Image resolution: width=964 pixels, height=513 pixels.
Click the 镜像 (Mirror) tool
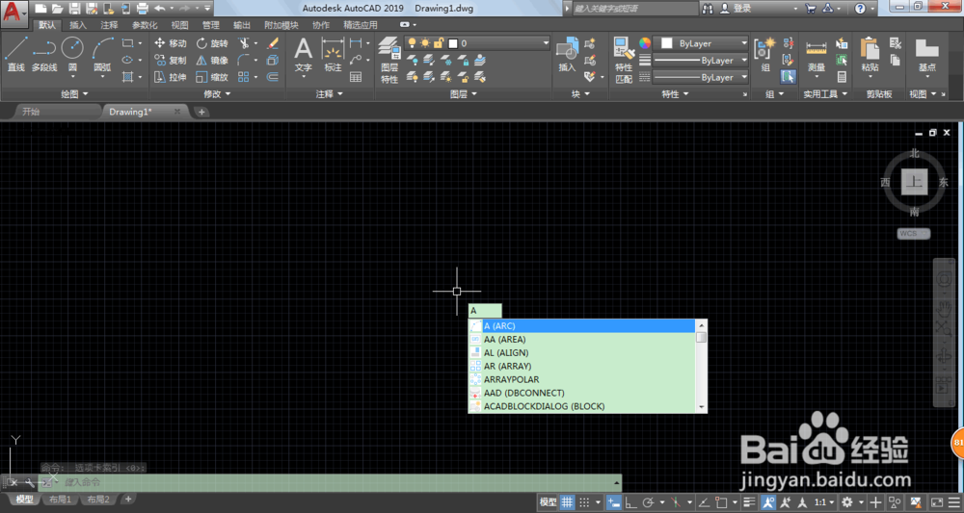212,60
